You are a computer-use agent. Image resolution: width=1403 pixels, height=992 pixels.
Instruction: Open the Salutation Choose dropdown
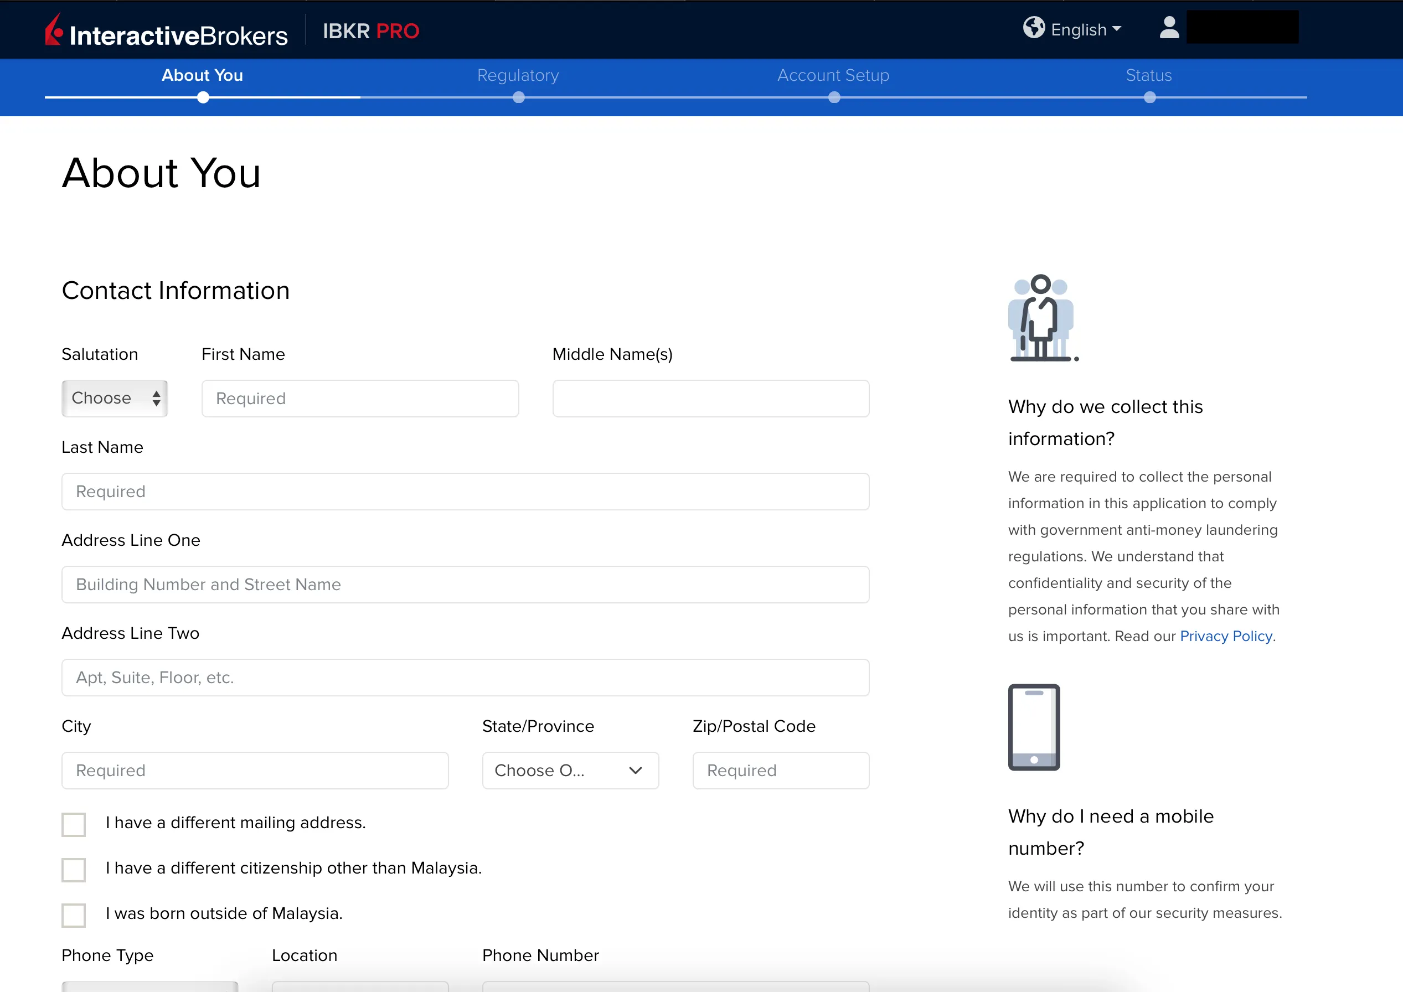115,398
